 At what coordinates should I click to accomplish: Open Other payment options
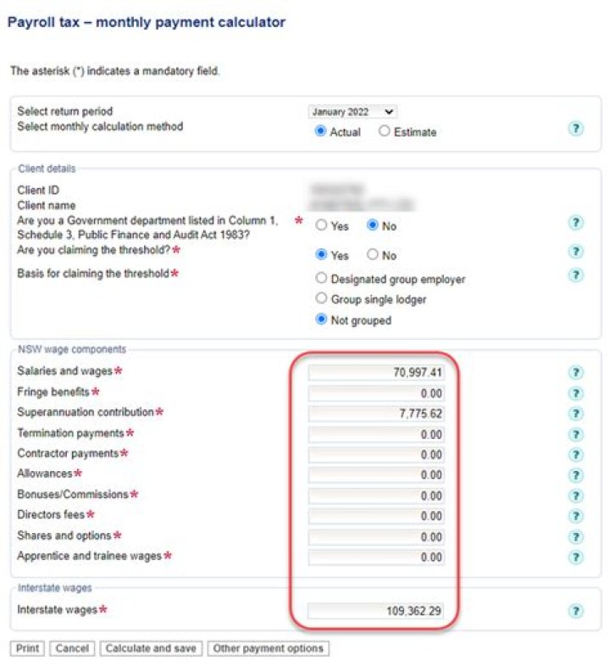pyautogui.click(x=268, y=648)
